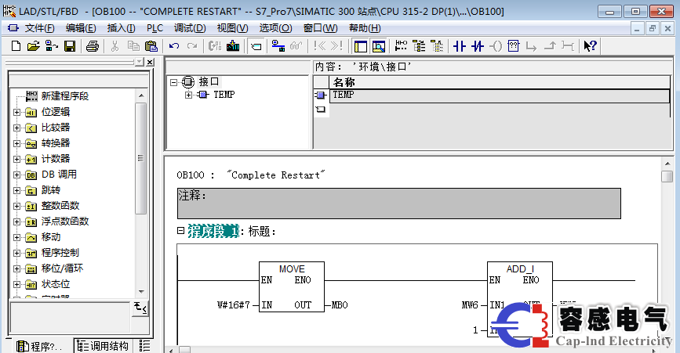Expand the 计数器 folder
The width and height of the screenshot is (680, 353).
tap(17, 159)
